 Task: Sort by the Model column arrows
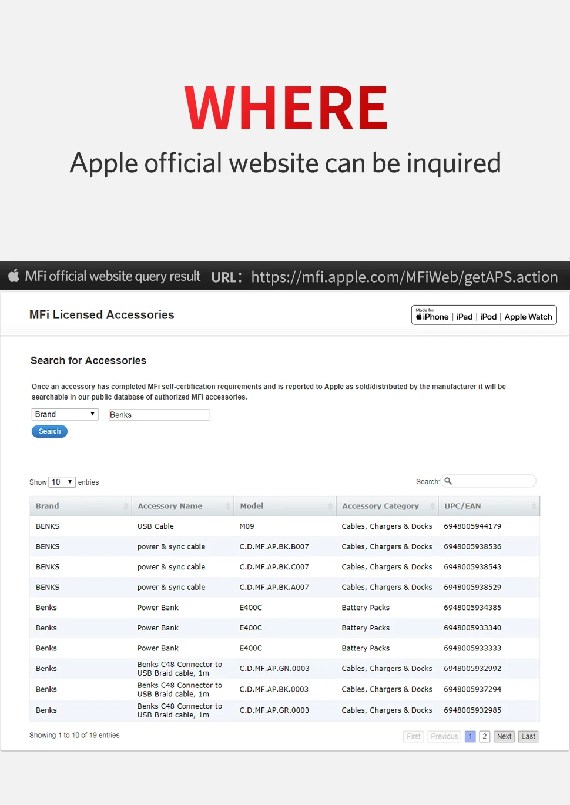tap(330, 506)
